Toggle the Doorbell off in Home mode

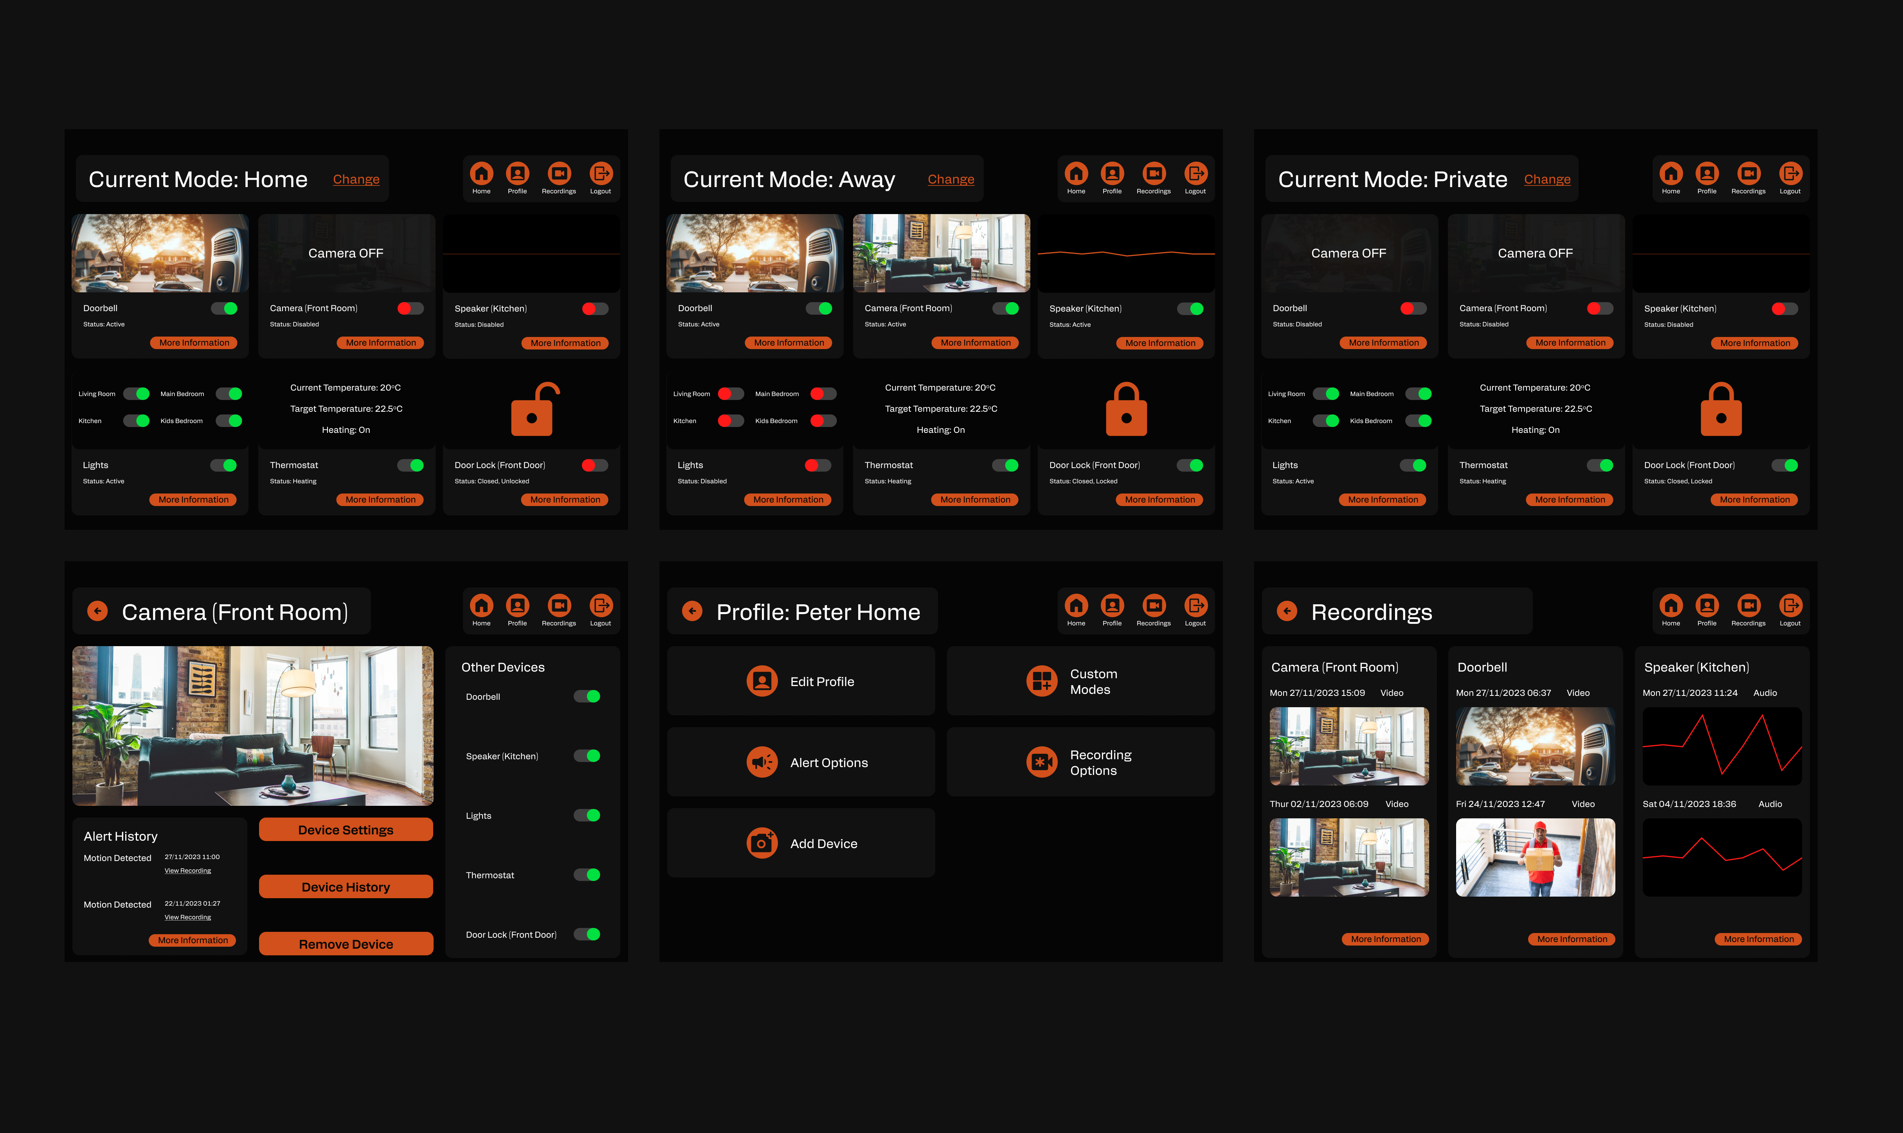225,308
